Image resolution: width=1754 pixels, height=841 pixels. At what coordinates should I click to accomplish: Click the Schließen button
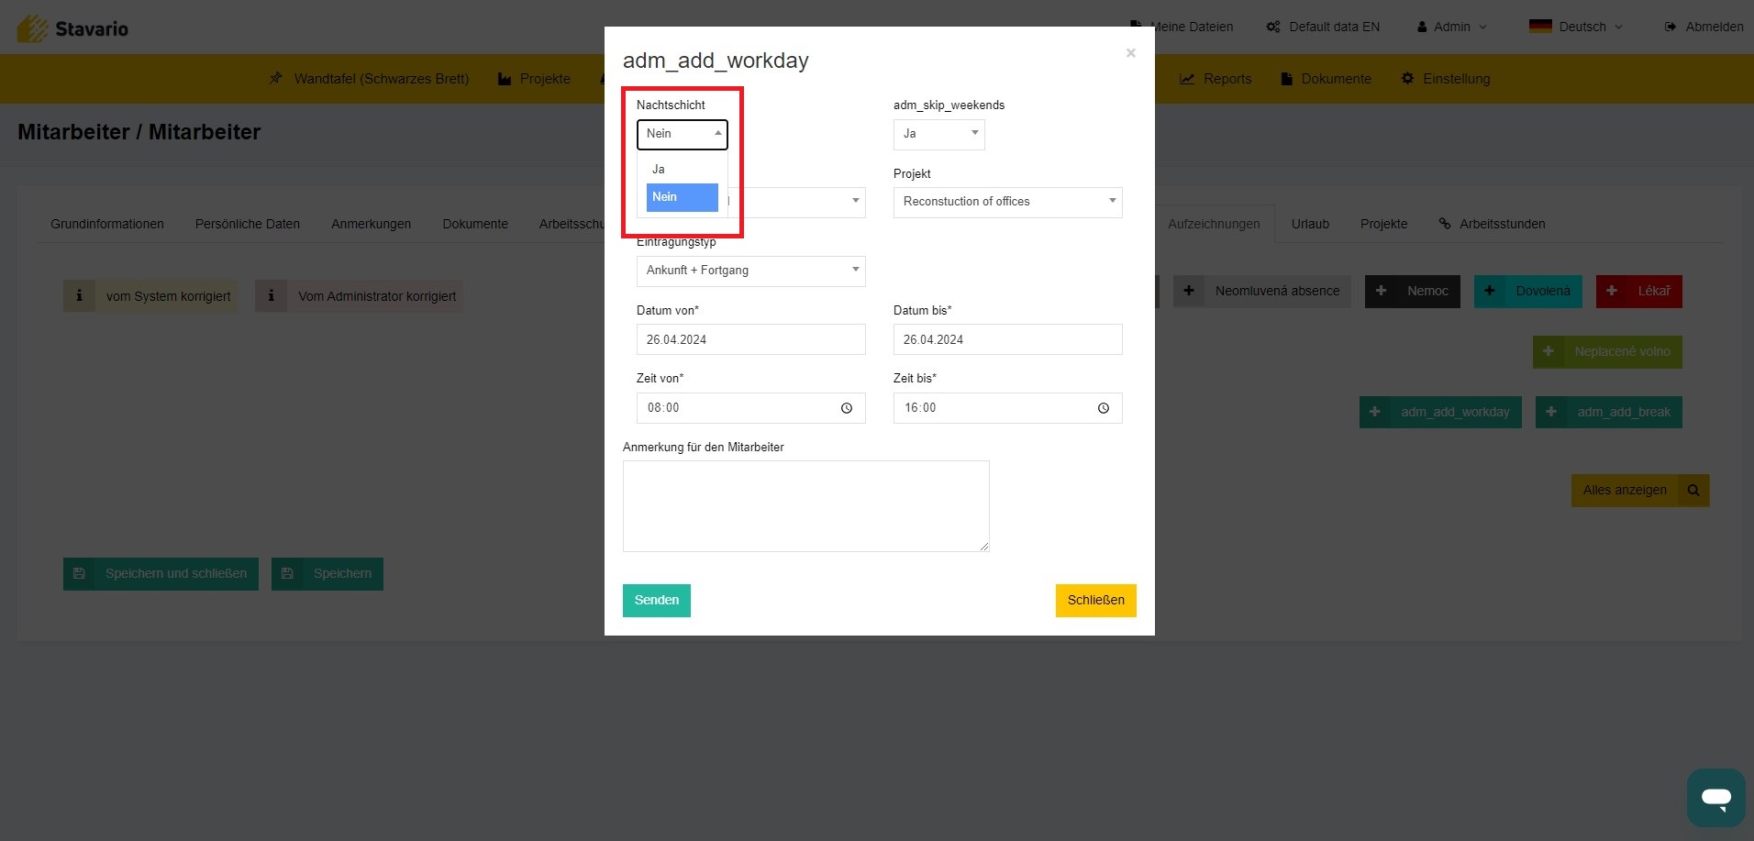click(x=1095, y=601)
